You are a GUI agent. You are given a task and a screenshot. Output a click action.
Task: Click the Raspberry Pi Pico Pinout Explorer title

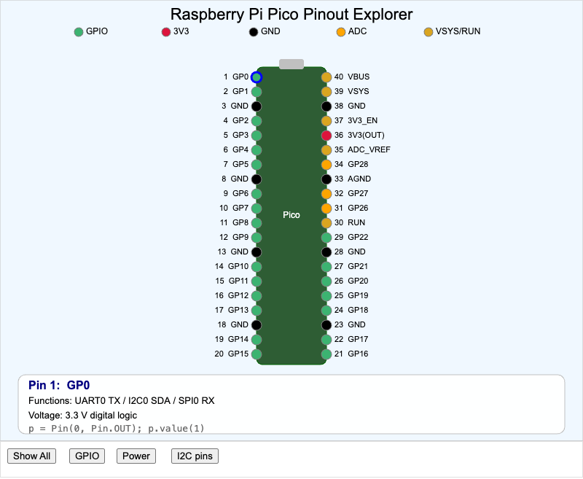291,15
